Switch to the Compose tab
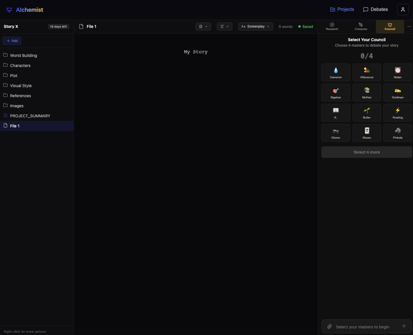 point(361,26)
